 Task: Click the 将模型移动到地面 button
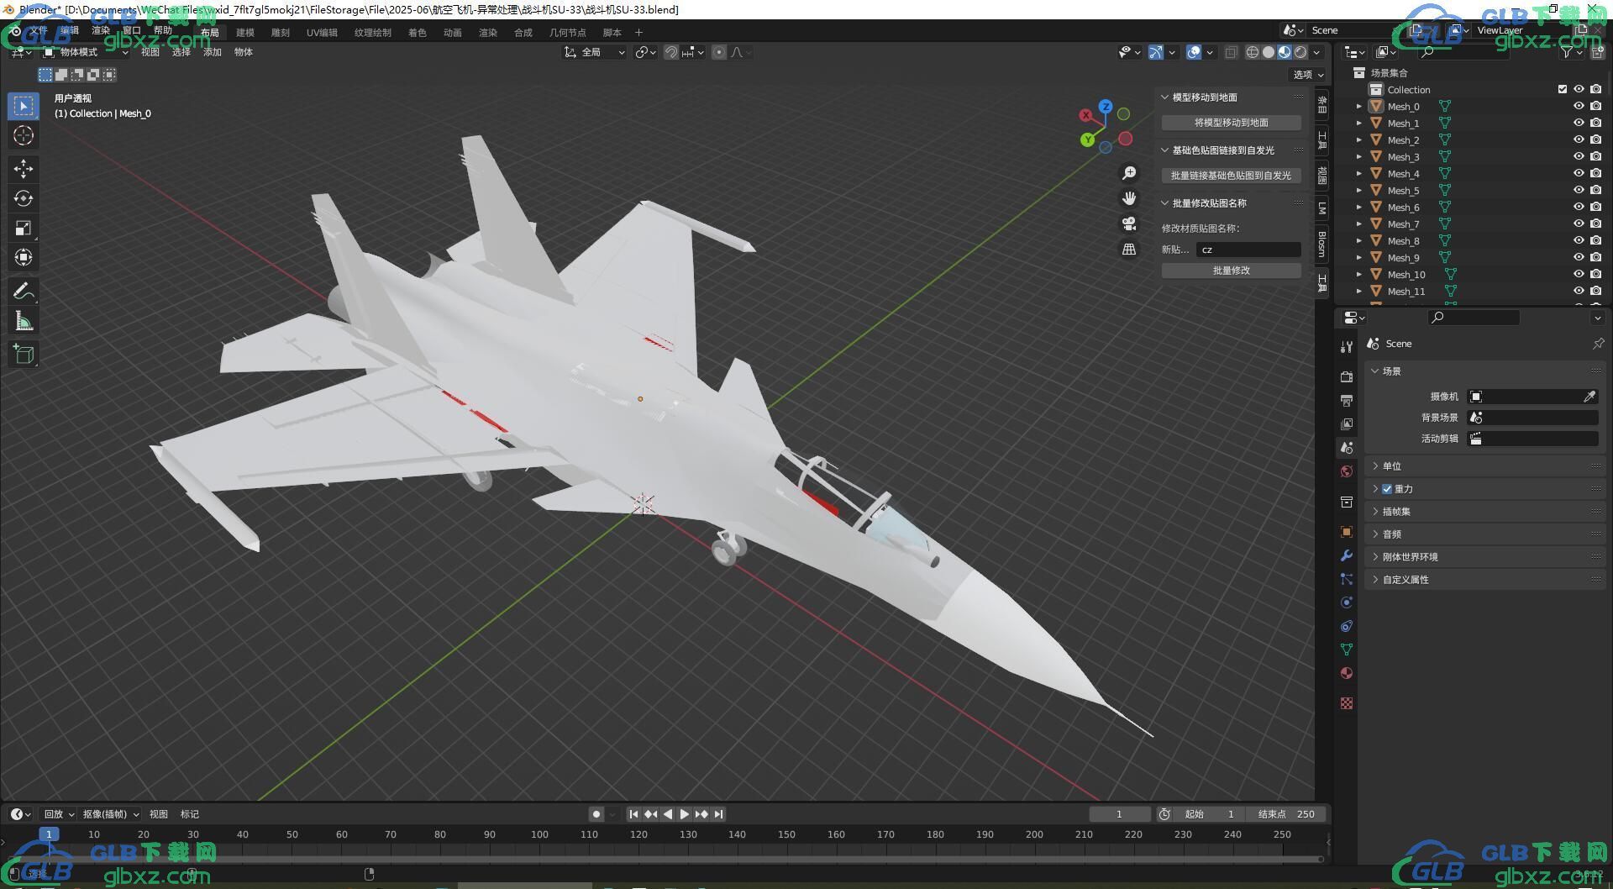(x=1231, y=123)
